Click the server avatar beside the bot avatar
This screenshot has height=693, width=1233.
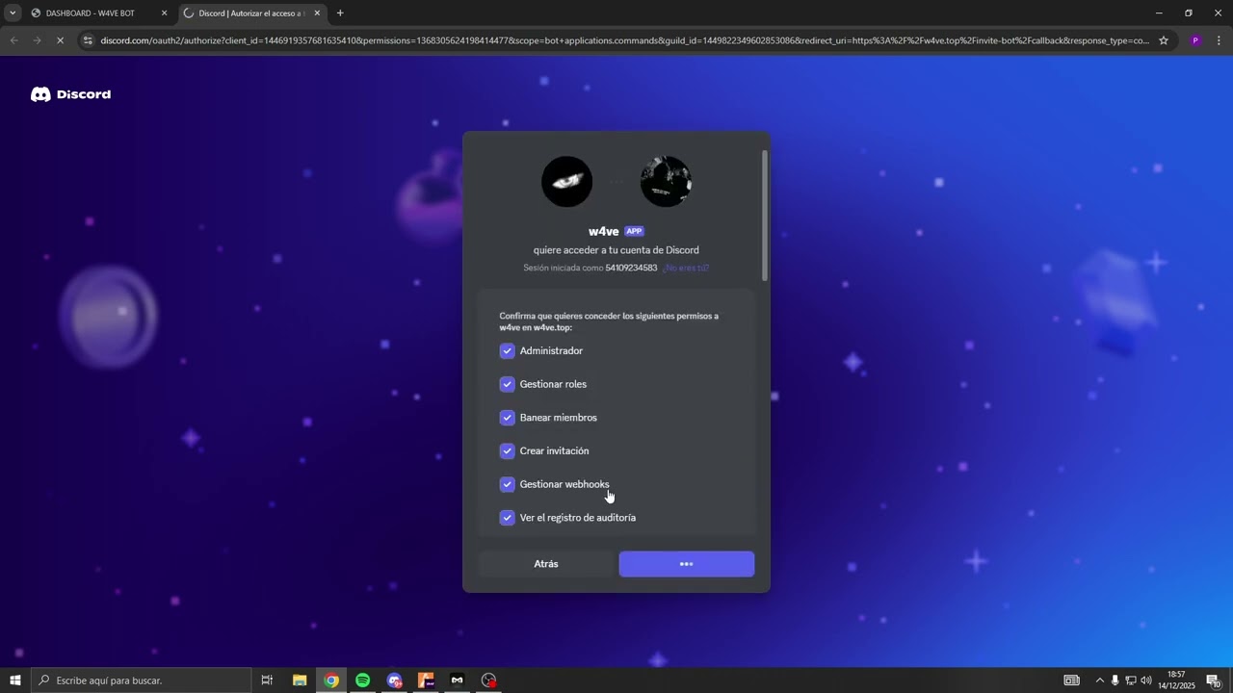click(x=666, y=181)
